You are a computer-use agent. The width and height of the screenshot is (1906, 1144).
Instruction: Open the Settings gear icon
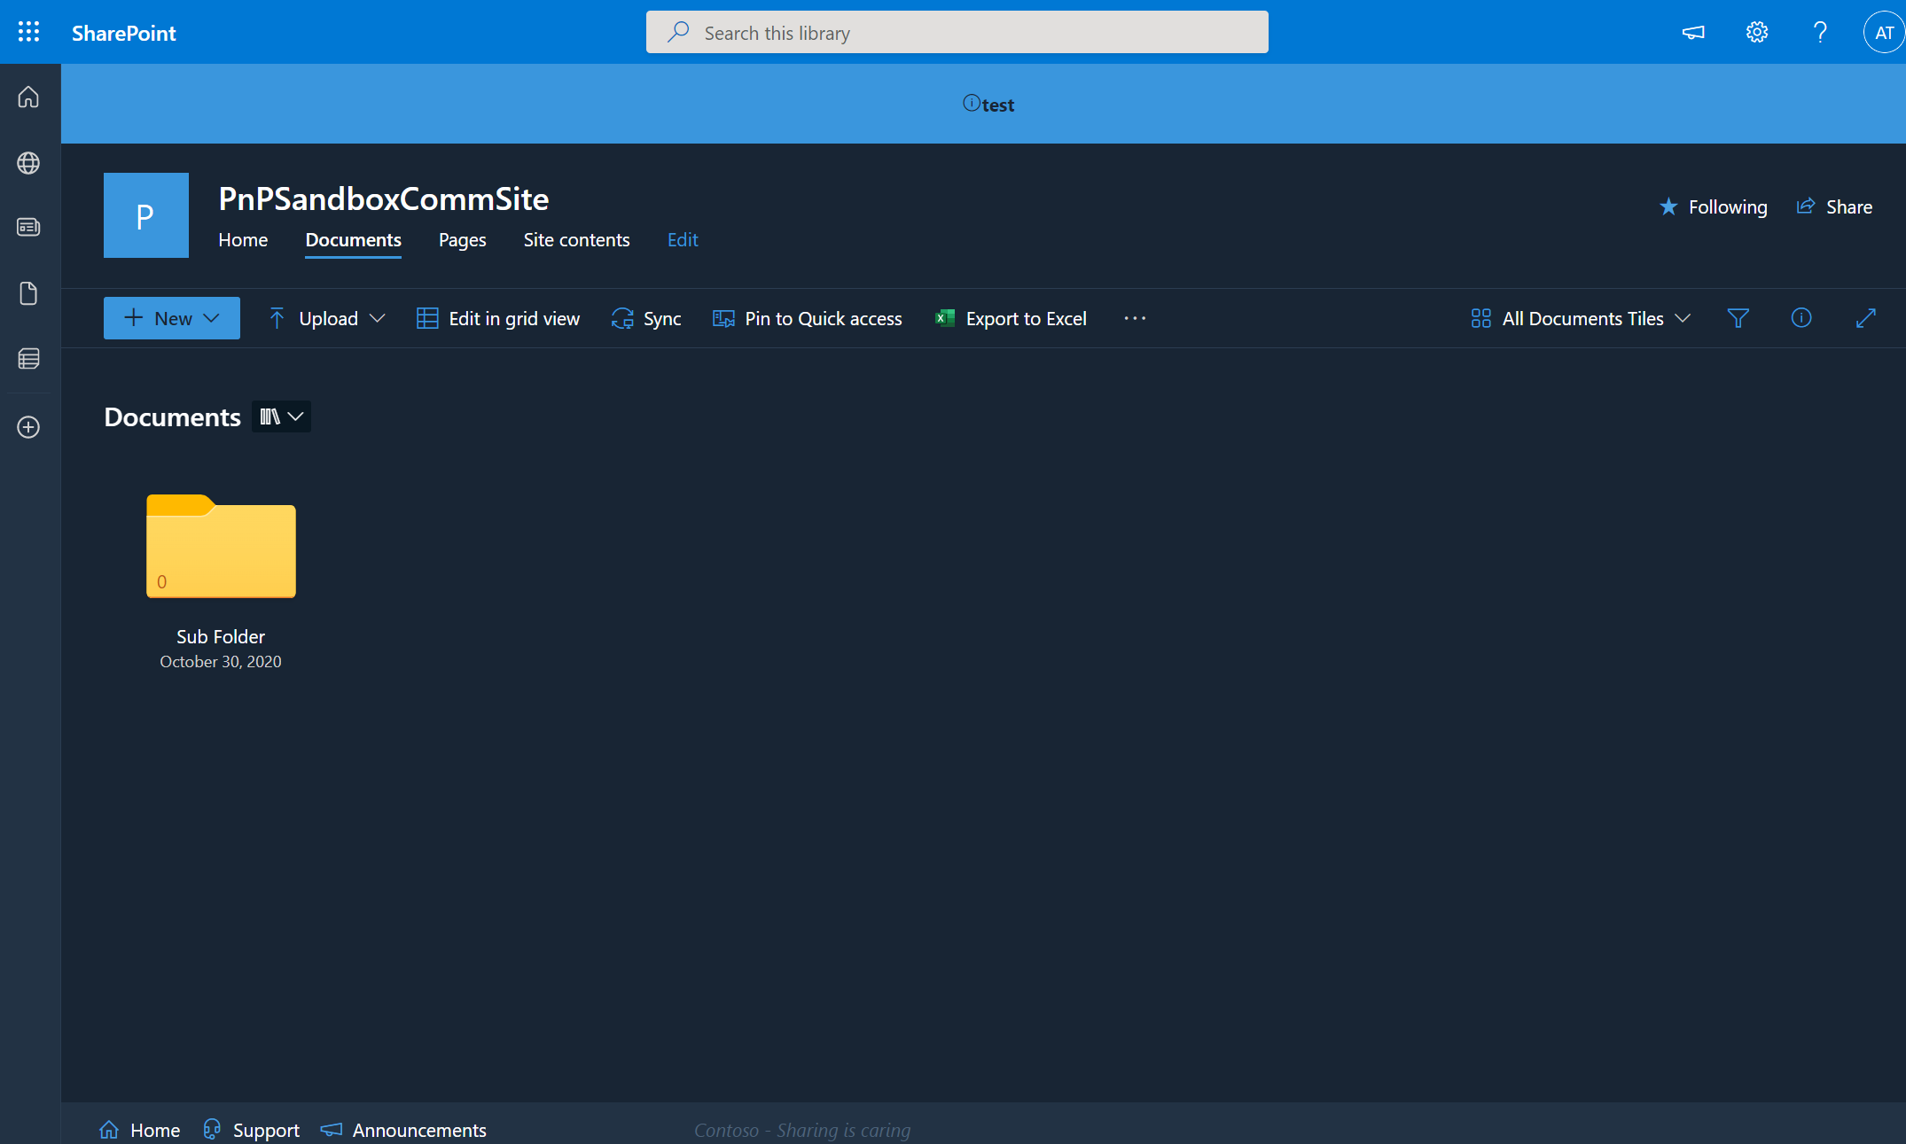tap(1756, 33)
